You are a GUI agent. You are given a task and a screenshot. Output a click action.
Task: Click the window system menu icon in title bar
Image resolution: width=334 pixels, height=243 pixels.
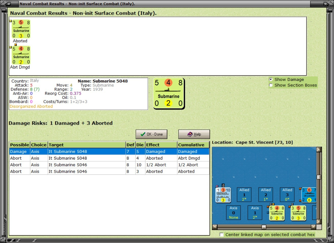[x=8, y=4]
